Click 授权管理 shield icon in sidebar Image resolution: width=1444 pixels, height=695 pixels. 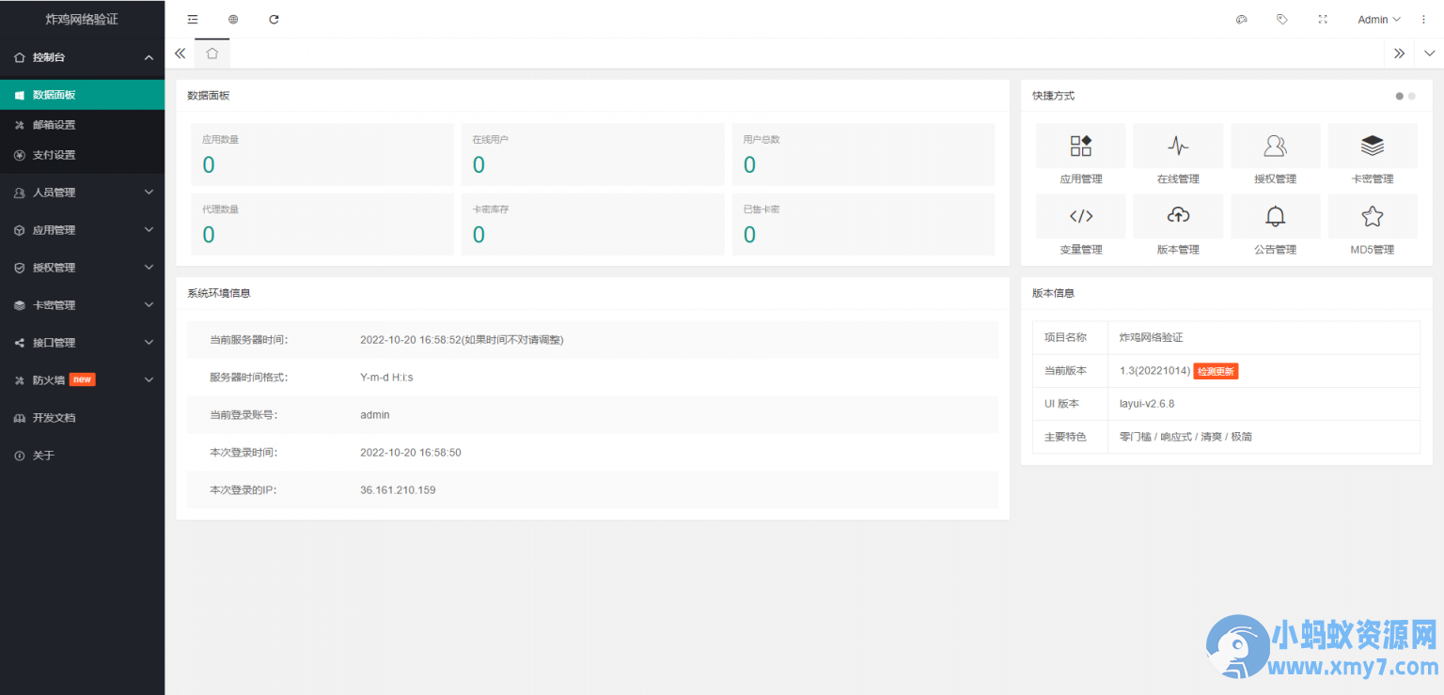[x=19, y=268]
